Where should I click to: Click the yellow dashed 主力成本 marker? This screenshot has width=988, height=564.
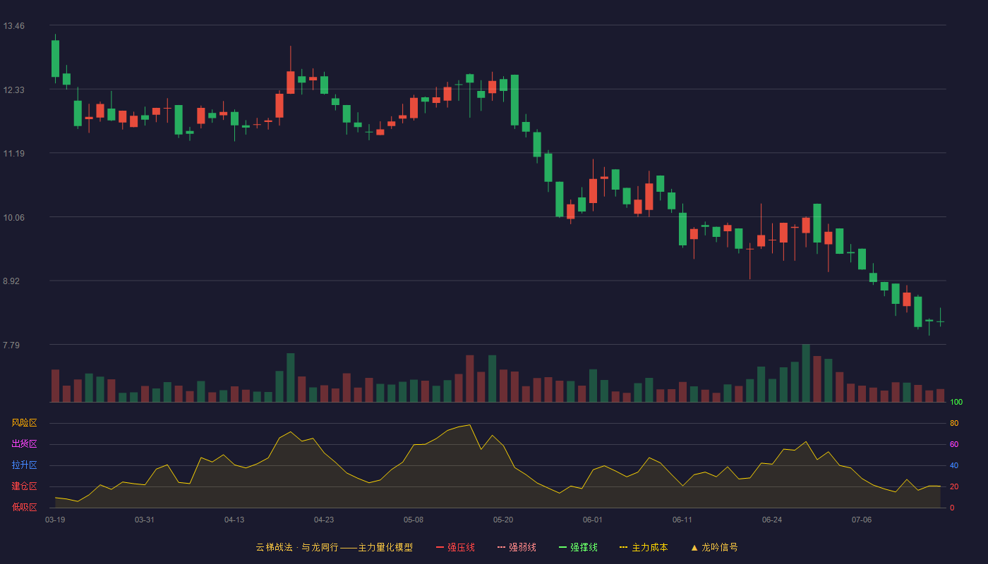coord(624,547)
